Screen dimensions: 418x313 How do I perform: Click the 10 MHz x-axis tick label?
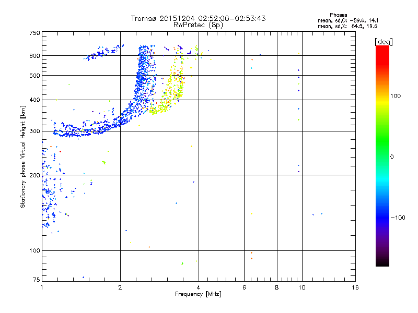coord(302,287)
